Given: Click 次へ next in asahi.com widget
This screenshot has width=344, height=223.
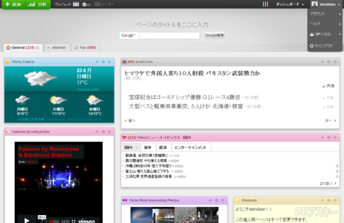Looking at the screenshot, I should coord(330,121).
